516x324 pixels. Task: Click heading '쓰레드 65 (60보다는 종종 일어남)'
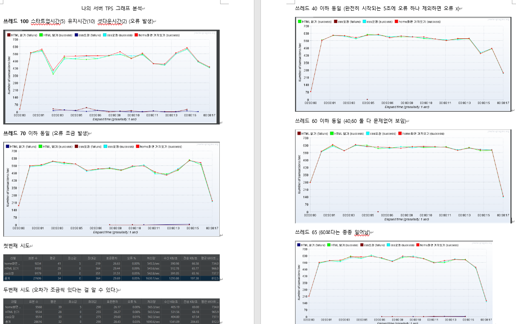pos(333,232)
